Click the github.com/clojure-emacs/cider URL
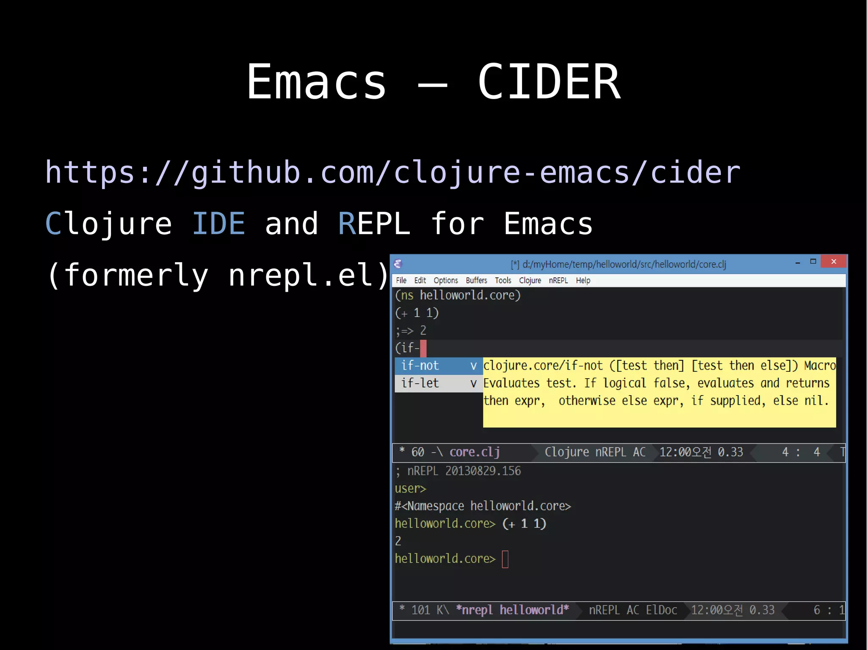 pos(392,173)
